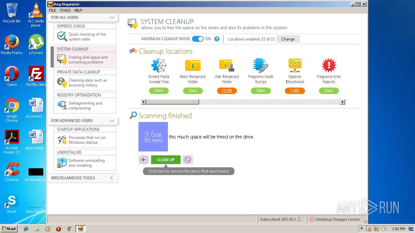Screen dimensions: 415x233
Task: Open Undoing Changes Center
Action: 335,219
